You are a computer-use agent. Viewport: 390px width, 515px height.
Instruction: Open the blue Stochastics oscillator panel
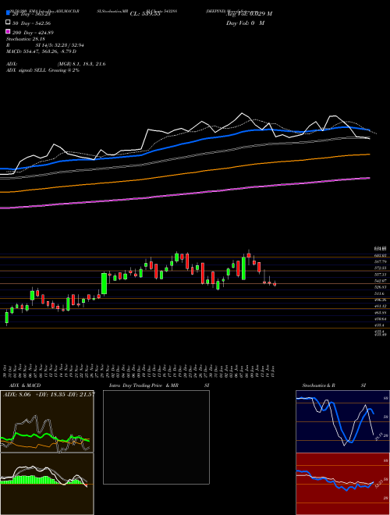click(x=342, y=421)
